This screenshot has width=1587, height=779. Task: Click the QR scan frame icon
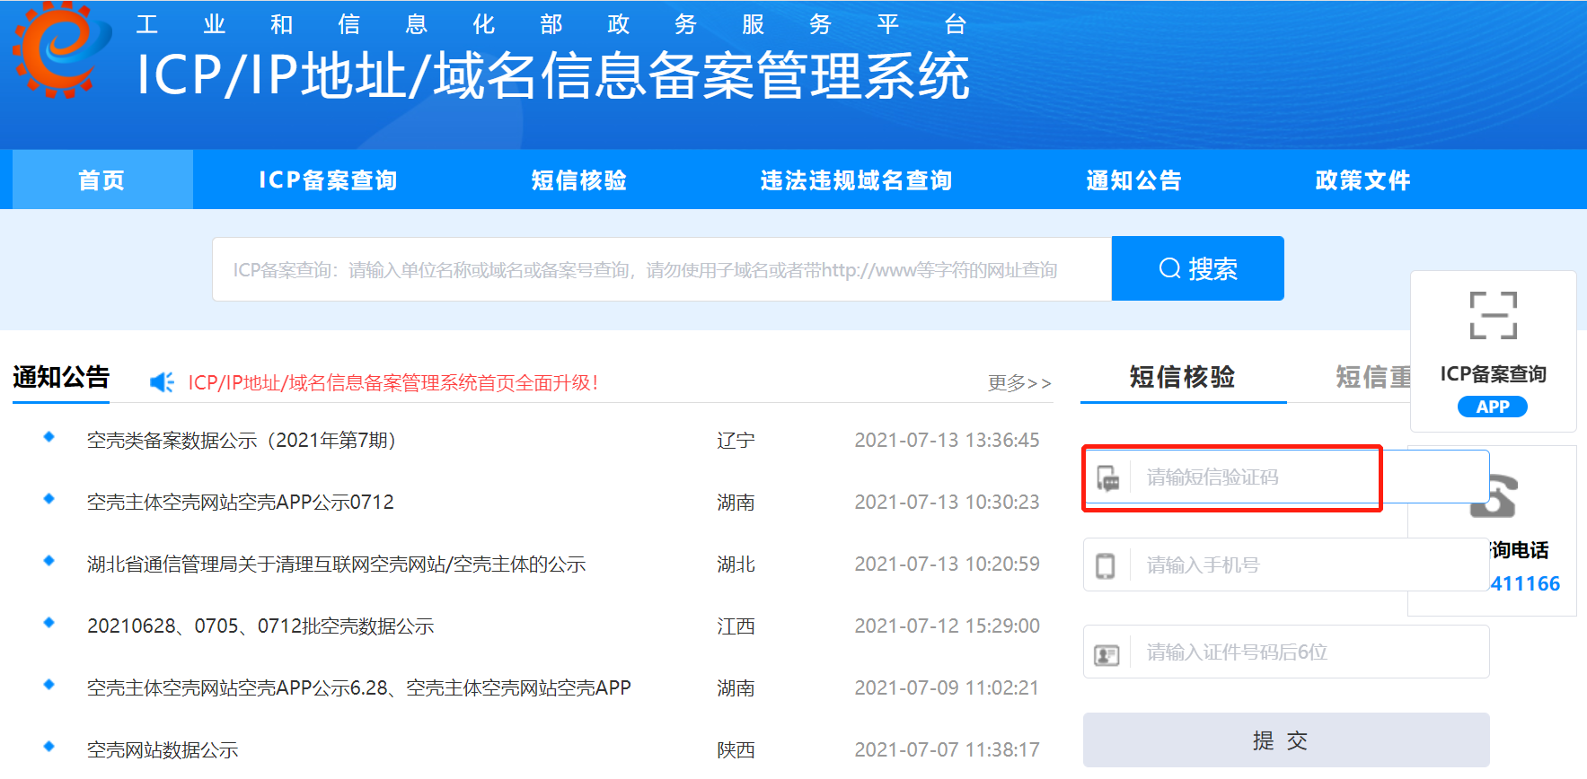pyautogui.click(x=1493, y=315)
